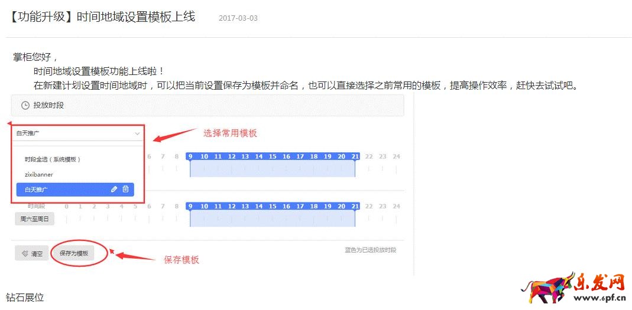Click the eraser icon in the 清空 button
The image size is (632, 310).
(25, 254)
